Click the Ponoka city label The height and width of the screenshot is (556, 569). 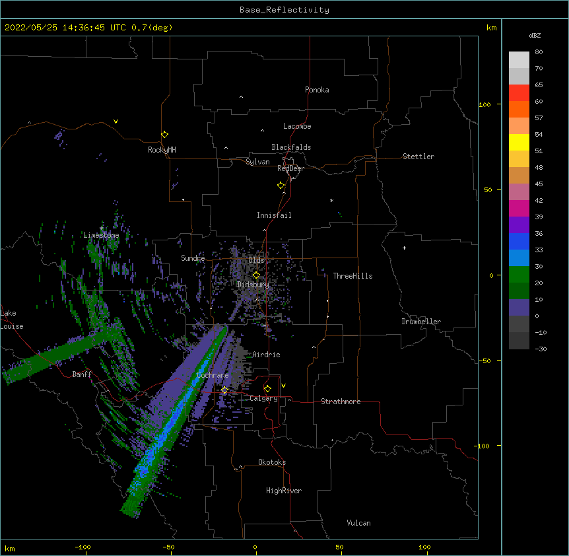(317, 90)
